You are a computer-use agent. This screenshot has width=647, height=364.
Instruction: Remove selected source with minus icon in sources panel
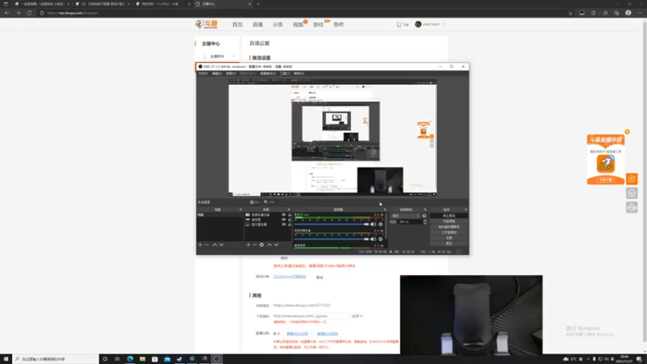point(255,245)
